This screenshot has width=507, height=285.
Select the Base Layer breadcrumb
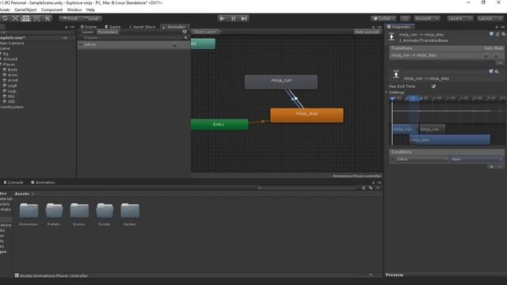click(205, 32)
